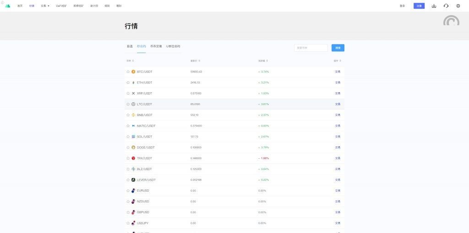Star the SOL/USDT row
The height and width of the screenshot is (233, 469).
[128, 137]
